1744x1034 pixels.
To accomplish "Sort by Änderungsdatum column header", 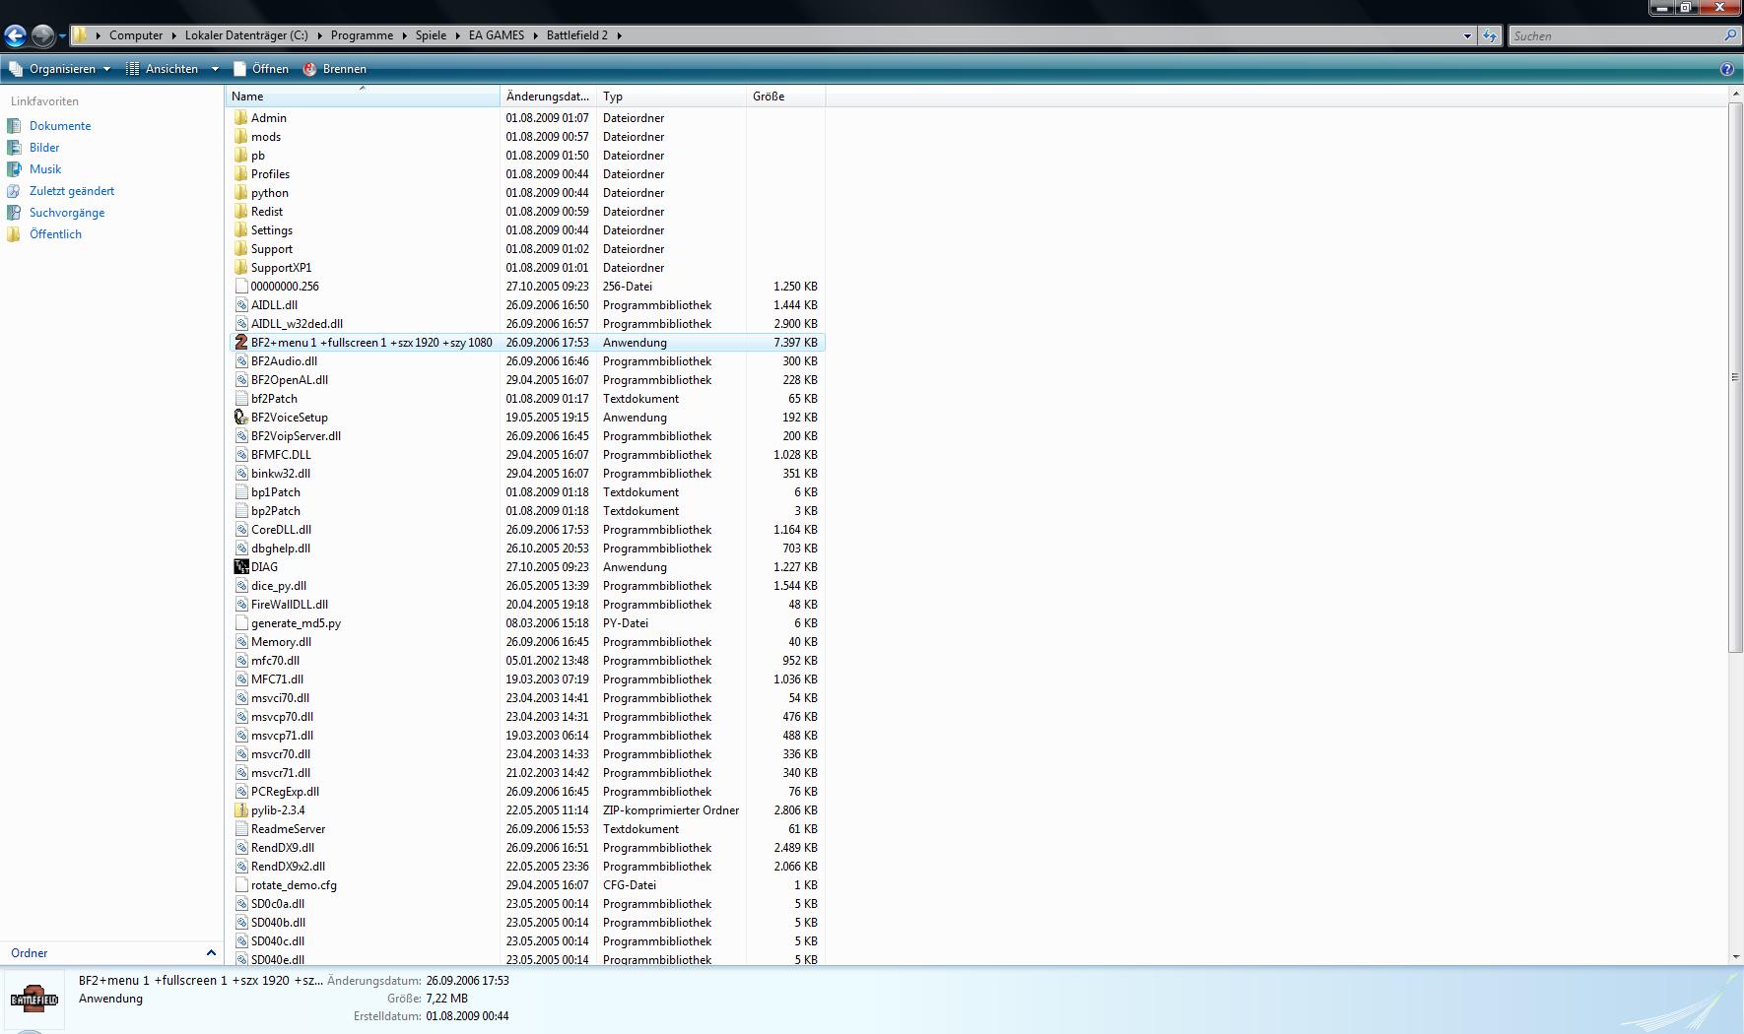I will click(x=549, y=97).
